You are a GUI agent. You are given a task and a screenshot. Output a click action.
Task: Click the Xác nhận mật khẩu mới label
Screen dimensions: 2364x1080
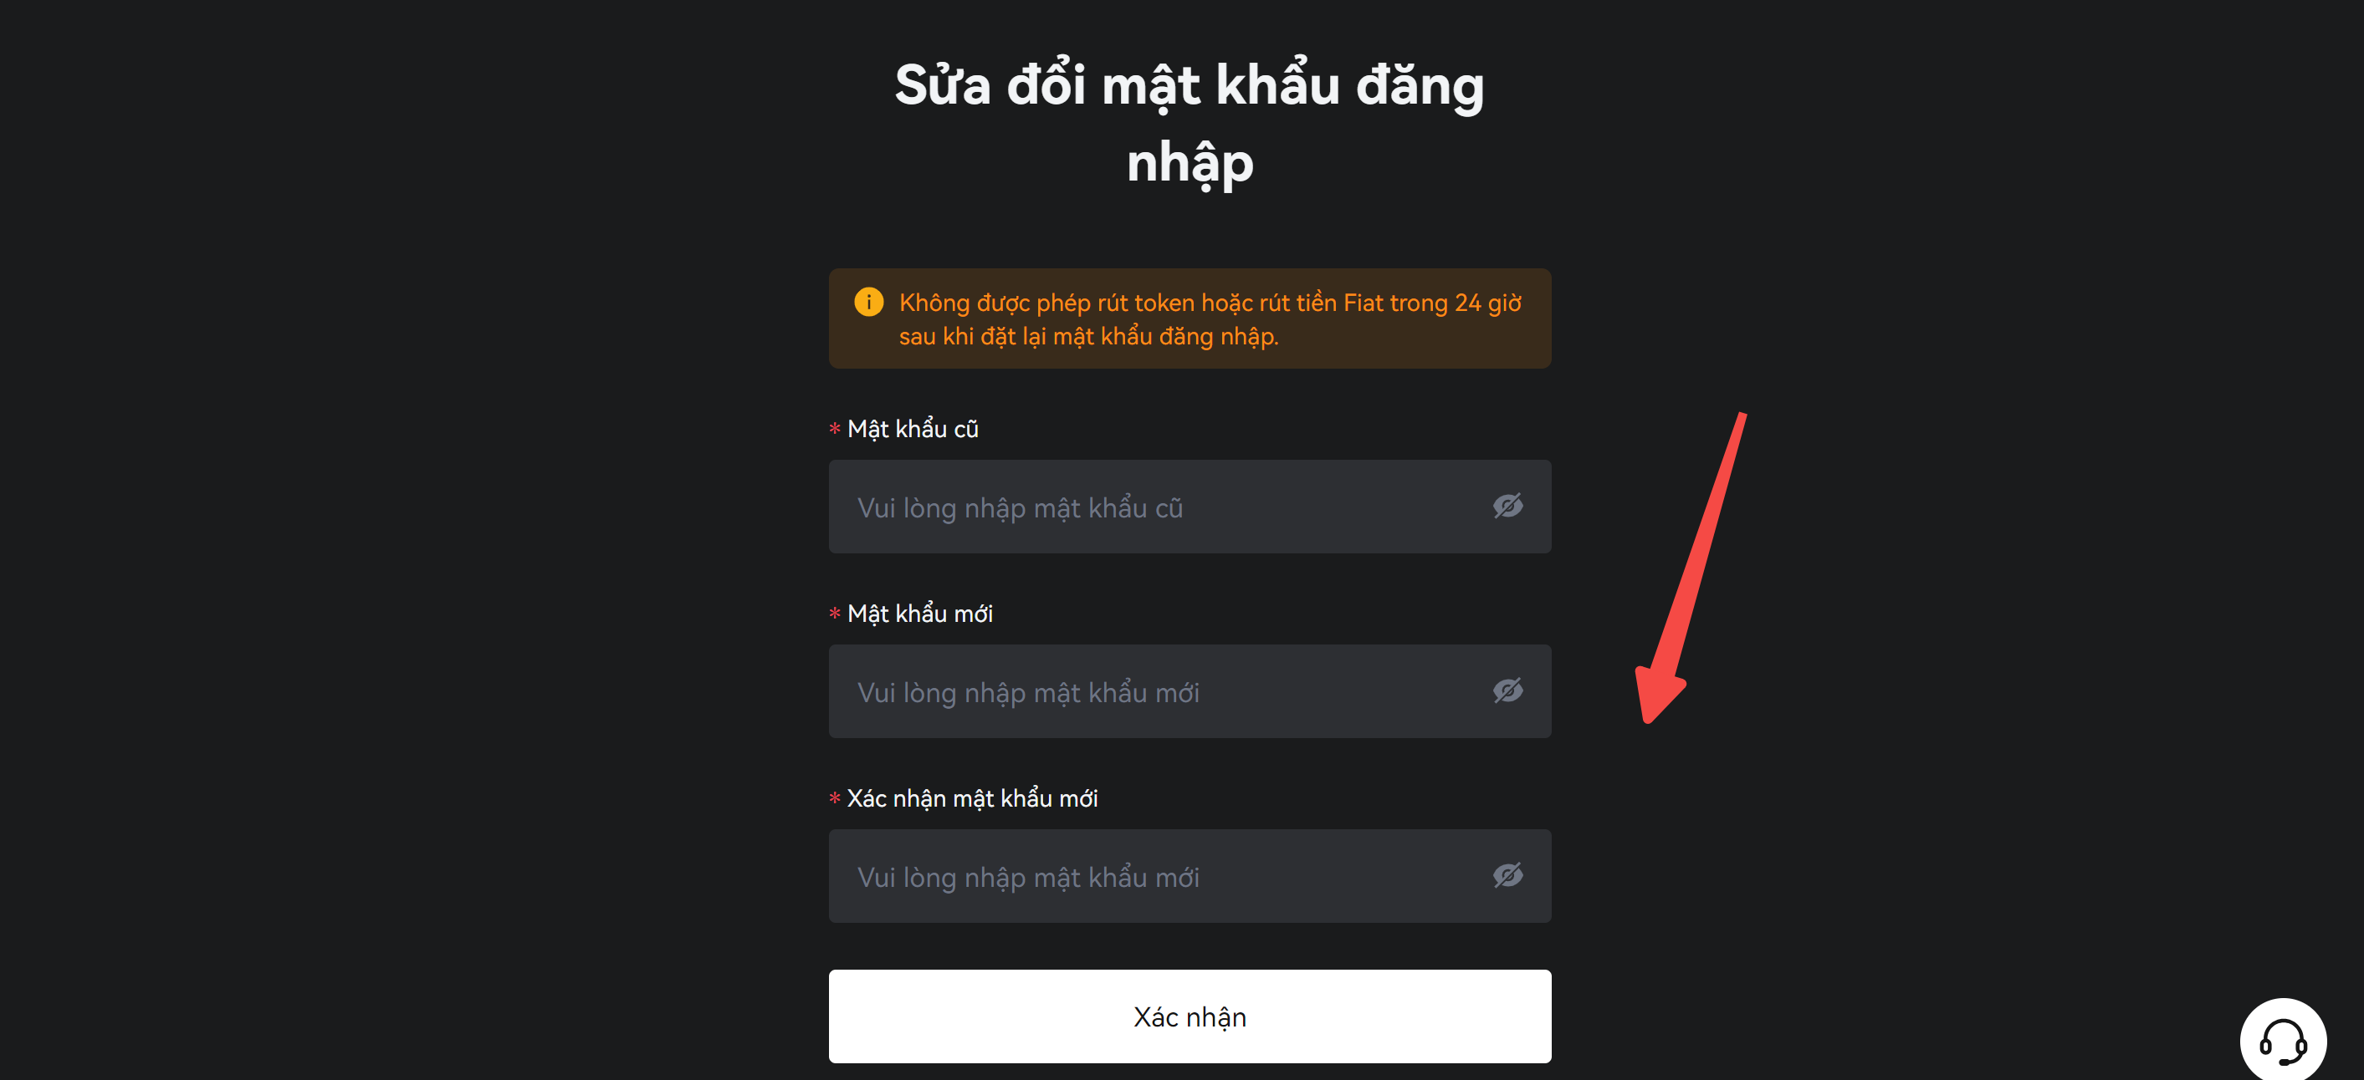click(972, 798)
